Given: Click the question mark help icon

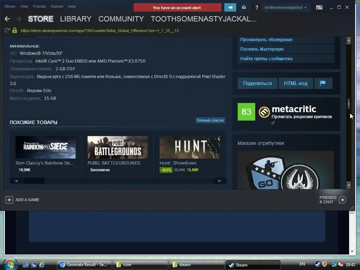Looking at the screenshot, I should coord(257,8).
